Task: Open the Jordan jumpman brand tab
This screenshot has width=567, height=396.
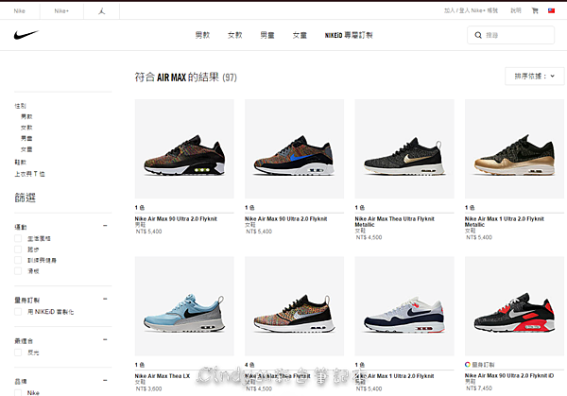Action: click(x=102, y=10)
